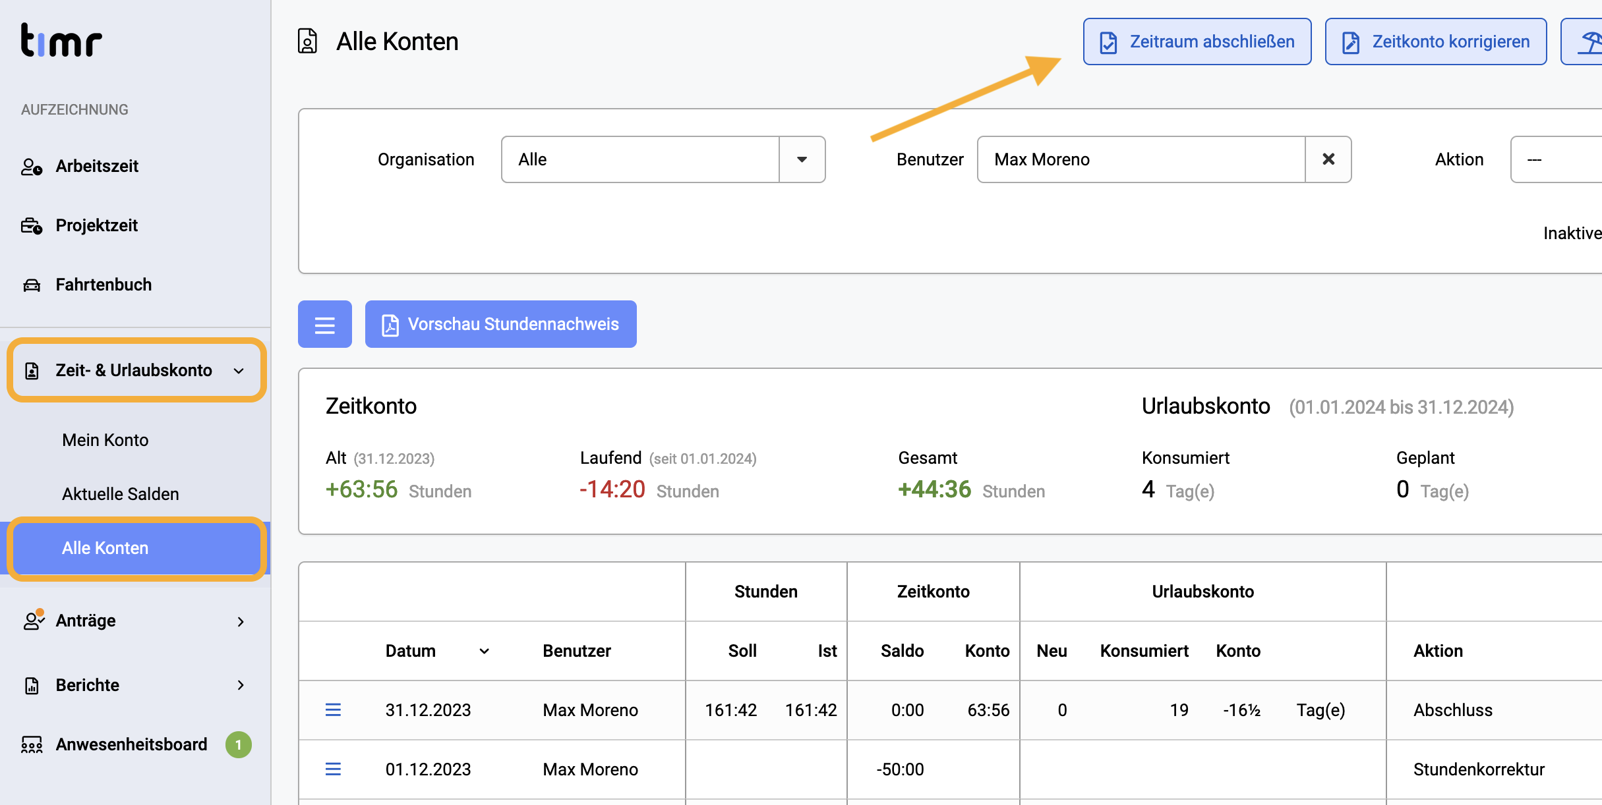This screenshot has height=805, width=1602.
Task: Go to Projektzeit section
Action: (x=97, y=226)
